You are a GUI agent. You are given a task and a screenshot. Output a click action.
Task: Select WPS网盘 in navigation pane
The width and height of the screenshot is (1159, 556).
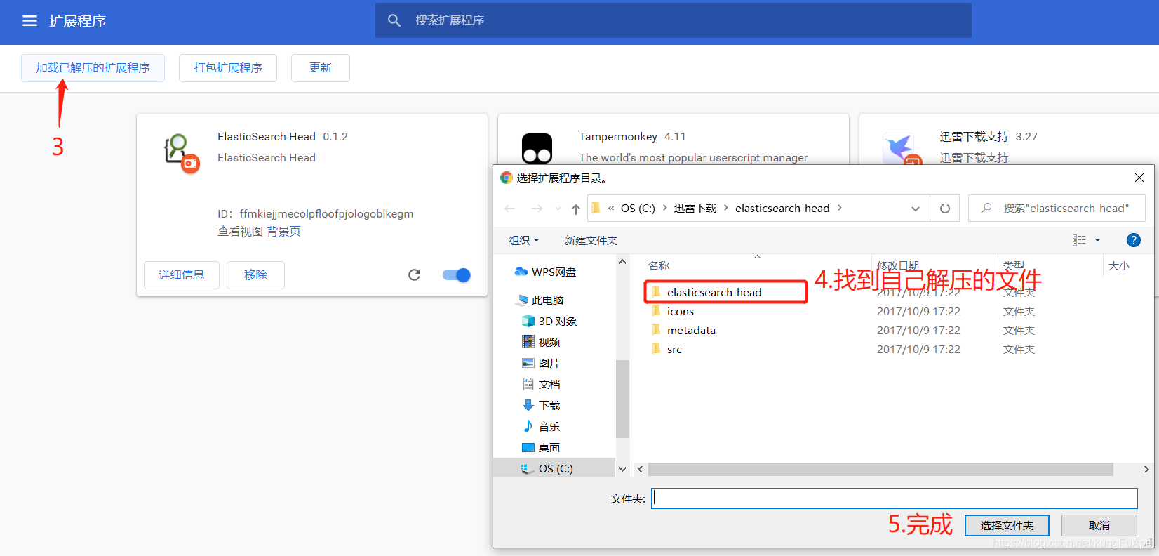tap(545, 272)
